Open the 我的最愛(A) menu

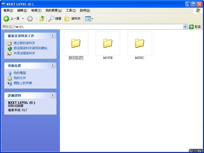pos(54,11)
